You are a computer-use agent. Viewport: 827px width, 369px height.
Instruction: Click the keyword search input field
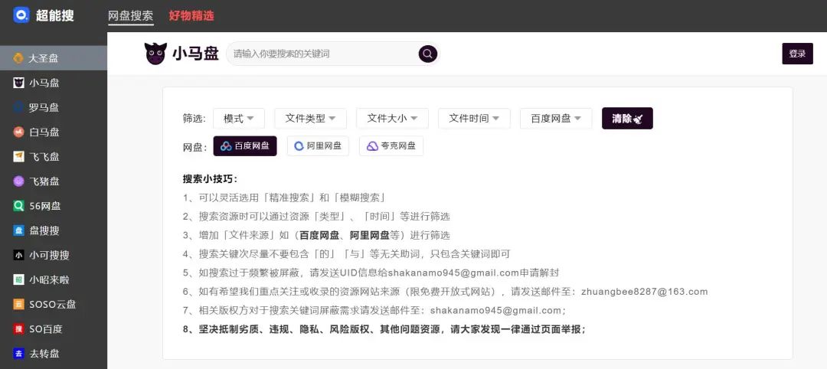coord(323,54)
